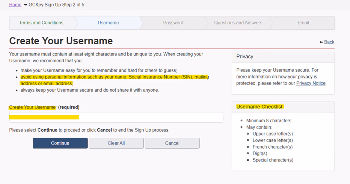Viewport: 350px width, 184px height.
Task: Click the Lower case letter(s) checklist item
Action: (x=273, y=140)
